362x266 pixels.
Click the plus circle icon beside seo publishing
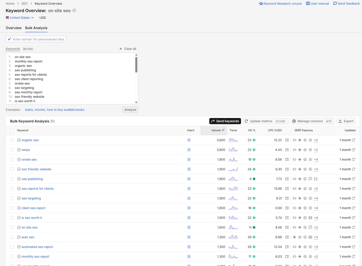19,179
